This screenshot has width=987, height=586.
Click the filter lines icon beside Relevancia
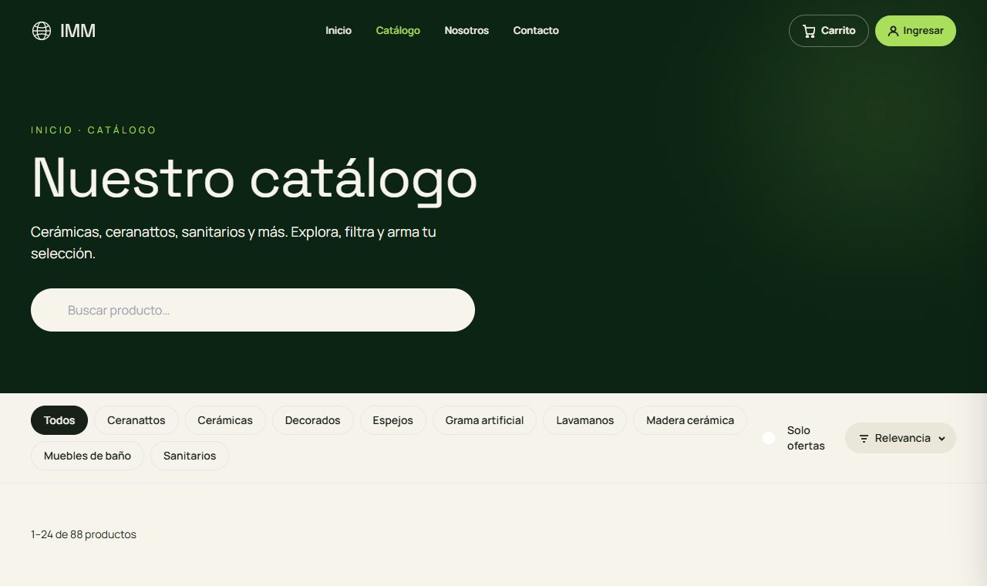coord(864,438)
